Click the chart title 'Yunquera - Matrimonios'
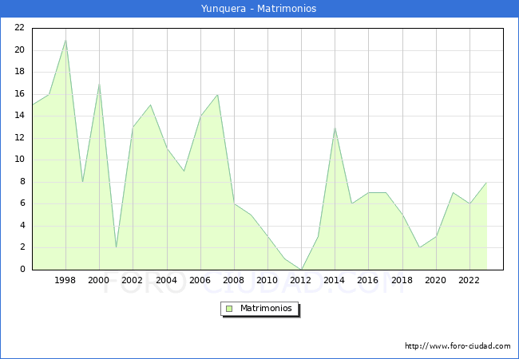The height and width of the screenshot is (359, 519). 259,8
